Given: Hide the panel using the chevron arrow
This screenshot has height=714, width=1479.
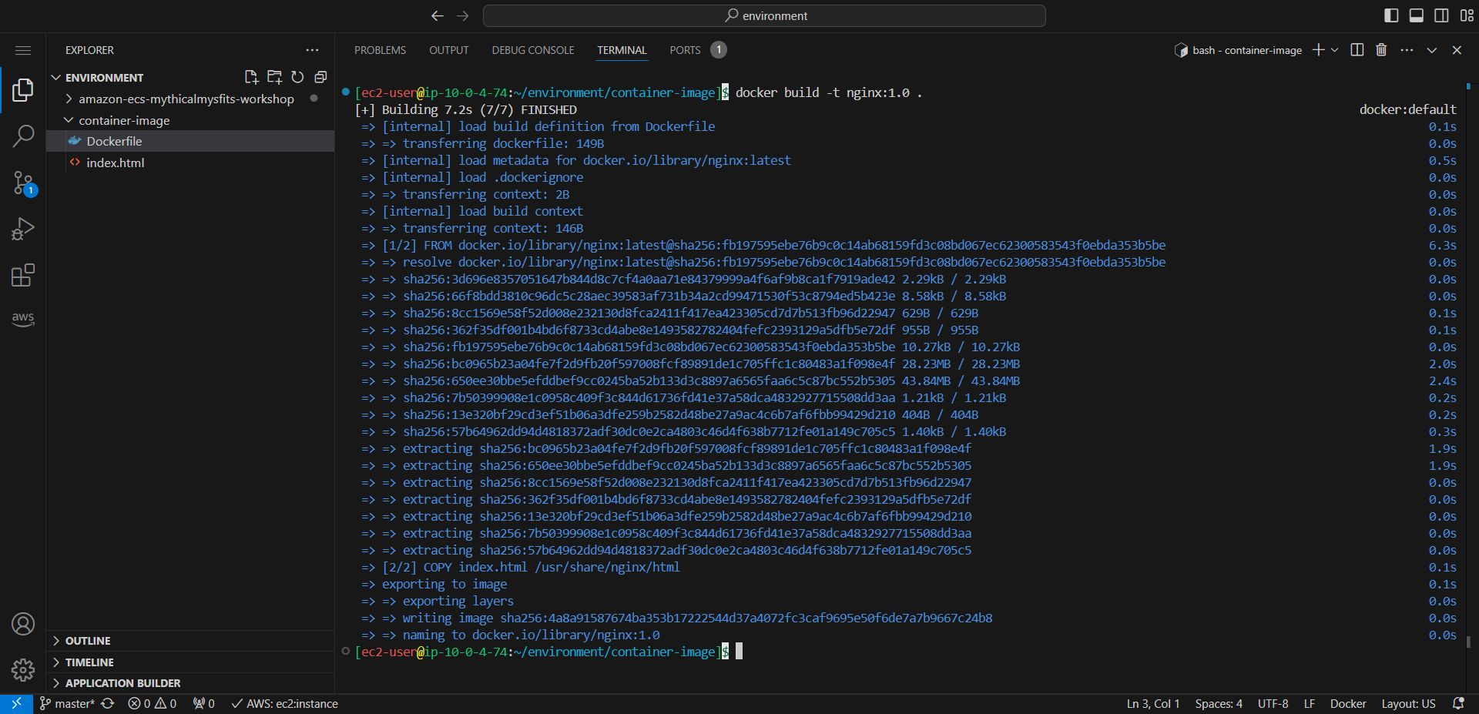Looking at the screenshot, I should point(1431,50).
